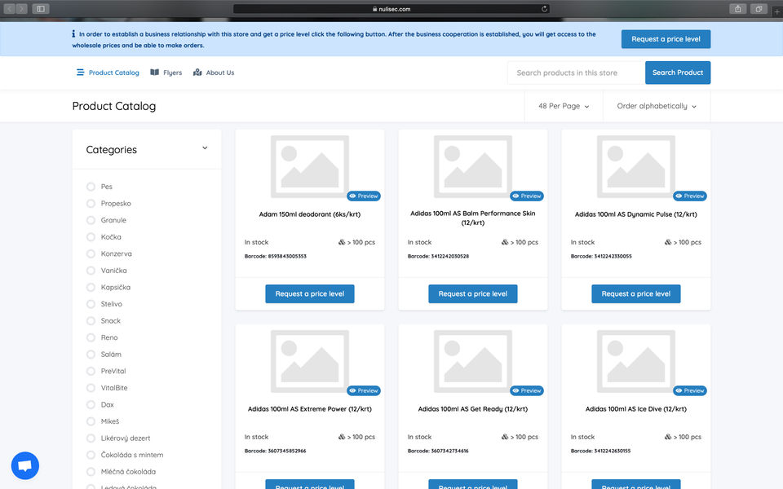This screenshot has width=783, height=489.
Task: Toggle the Safari sidebar icon
Action: 41,8
